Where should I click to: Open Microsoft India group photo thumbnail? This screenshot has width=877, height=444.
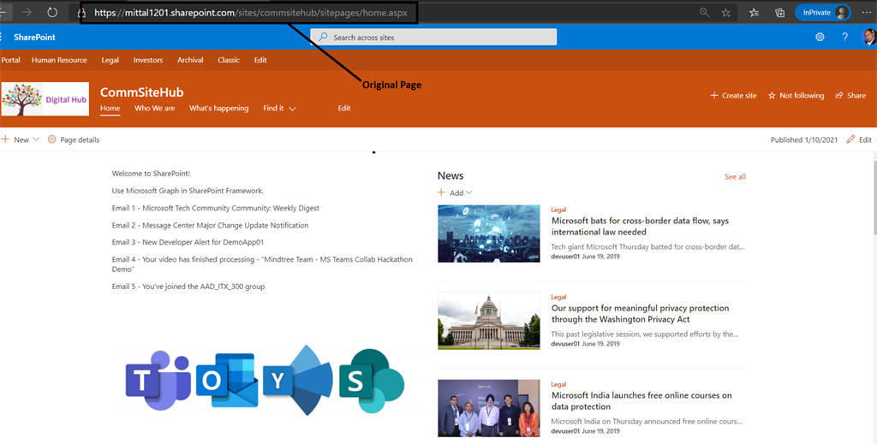pos(489,408)
